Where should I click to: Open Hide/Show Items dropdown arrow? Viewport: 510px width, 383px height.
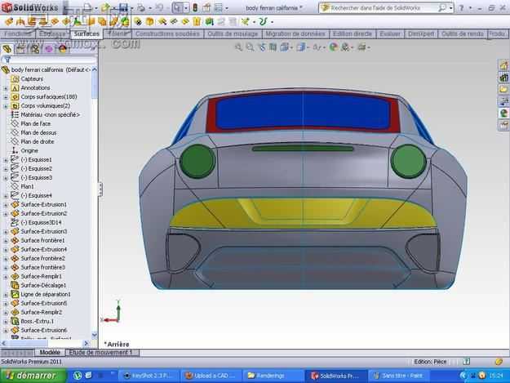(324, 48)
